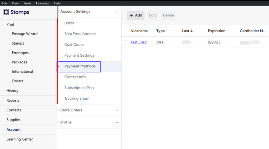Open Learning Center
Viewport: 269px width, 149px height.
click(x=20, y=139)
